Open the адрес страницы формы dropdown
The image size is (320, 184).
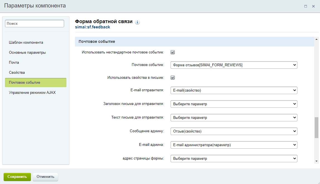coord(234,159)
